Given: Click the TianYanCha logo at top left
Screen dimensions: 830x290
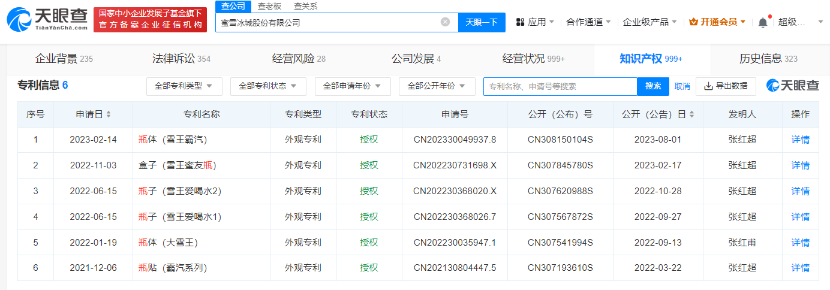Looking at the screenshot, I should 47,20.
